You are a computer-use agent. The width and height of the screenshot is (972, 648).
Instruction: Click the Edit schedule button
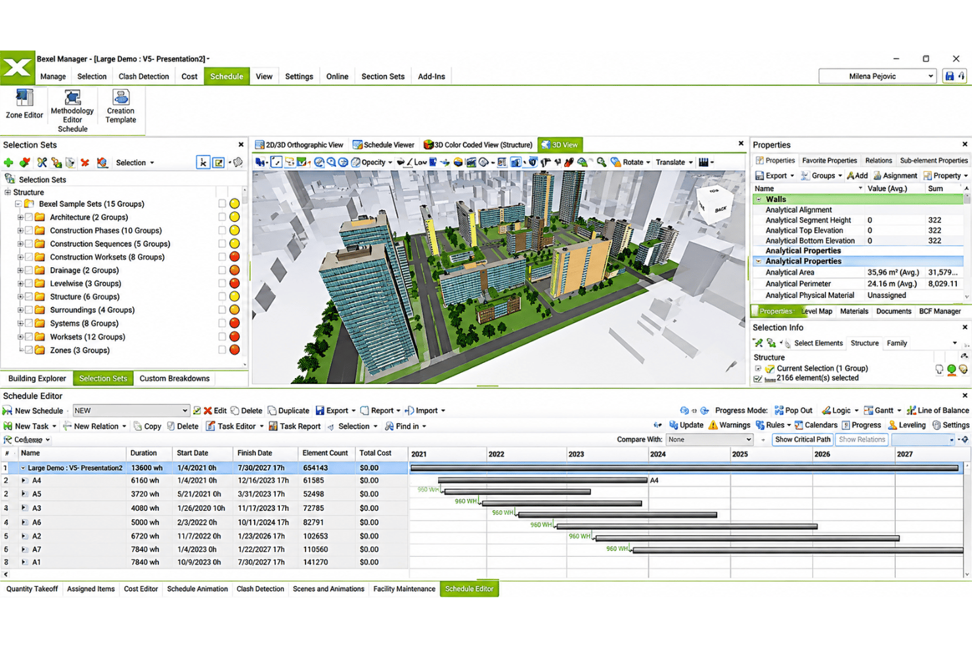pyautogui.click(x=215, y=410)
